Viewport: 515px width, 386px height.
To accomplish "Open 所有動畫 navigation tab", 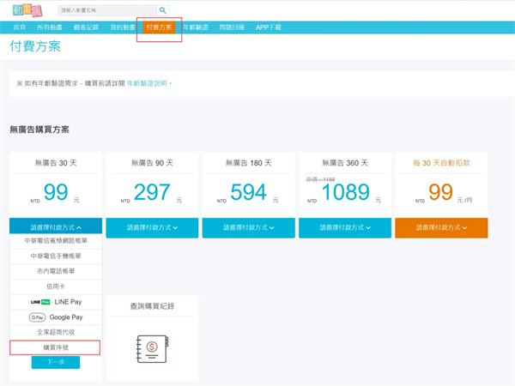I will [x=50, y=27].
